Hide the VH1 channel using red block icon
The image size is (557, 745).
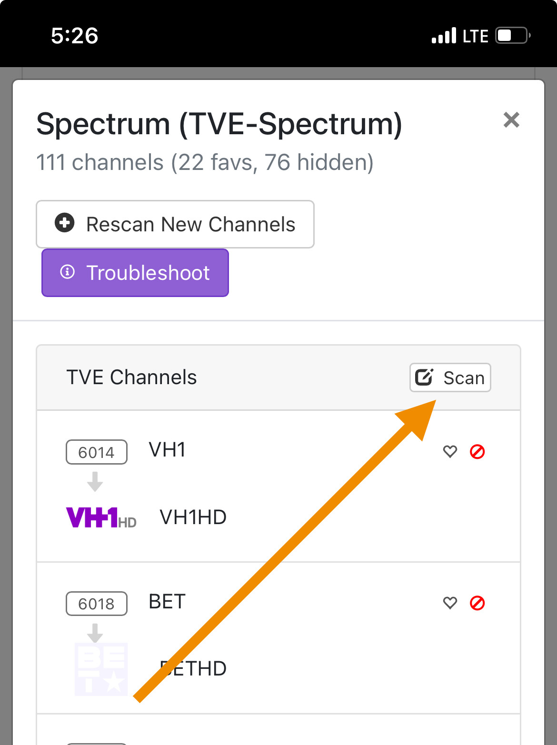(x=477, y=451)
